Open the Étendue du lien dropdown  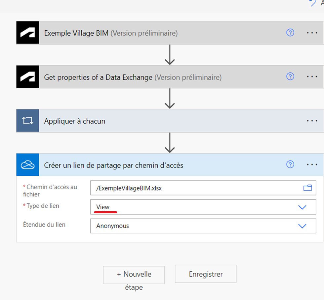203,226
